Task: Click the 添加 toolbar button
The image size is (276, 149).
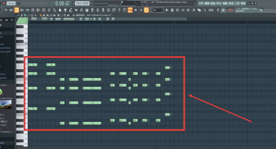Action: tap(211, 10)
